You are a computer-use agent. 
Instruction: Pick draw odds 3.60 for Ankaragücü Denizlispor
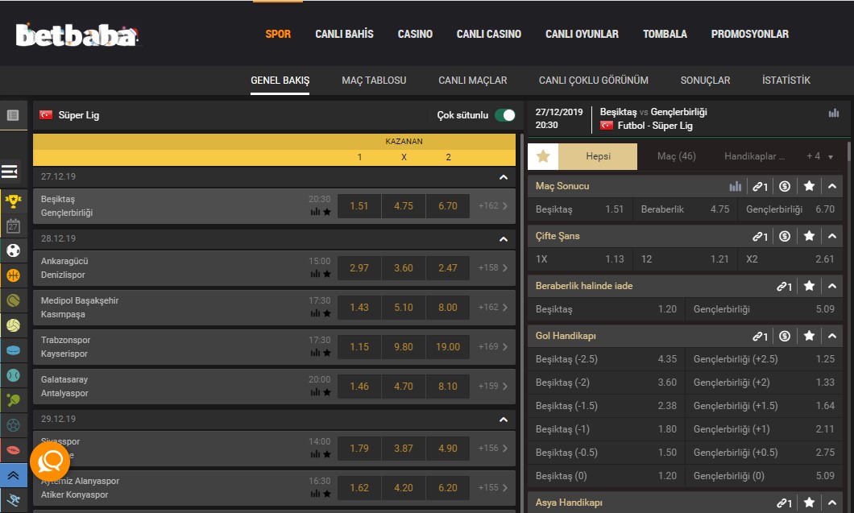click(404, 268)
